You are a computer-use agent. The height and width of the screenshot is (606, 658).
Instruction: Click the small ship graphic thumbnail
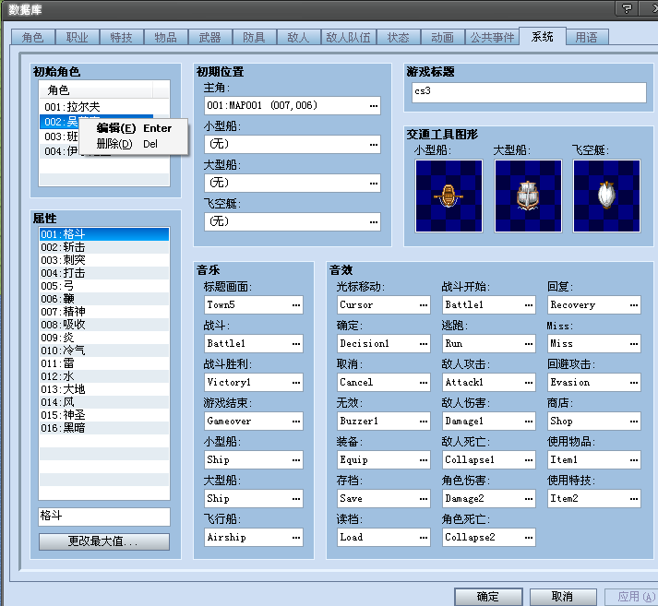(449, 196)
